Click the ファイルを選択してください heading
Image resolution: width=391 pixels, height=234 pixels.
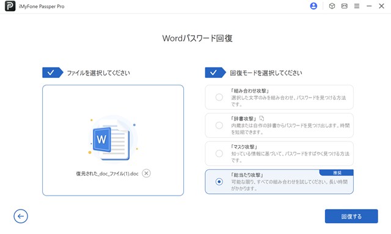[98, 73]
